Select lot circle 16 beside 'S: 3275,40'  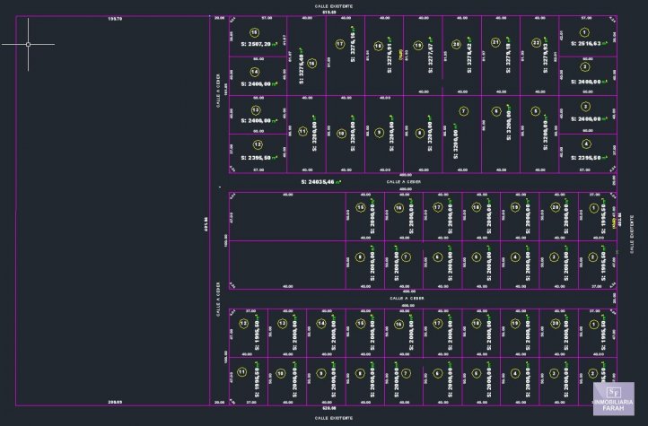(311, 63)
